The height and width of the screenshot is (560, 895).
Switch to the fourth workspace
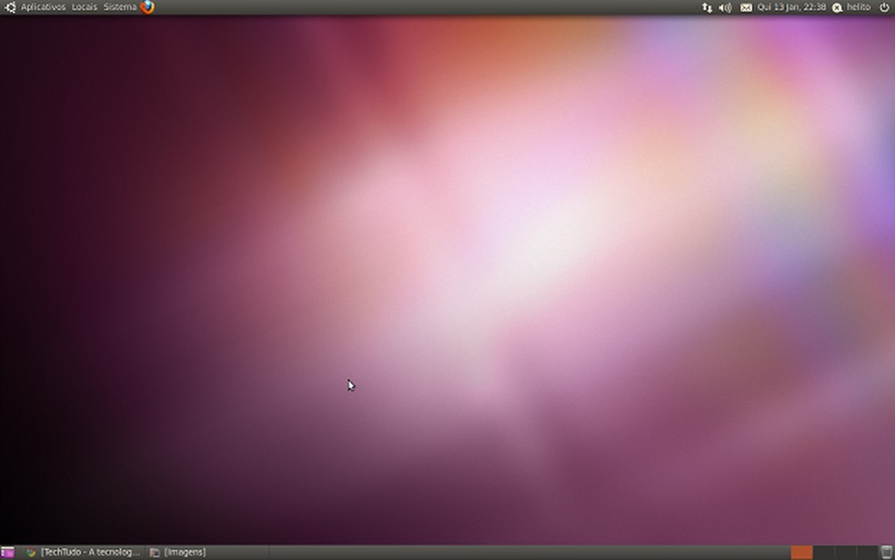pyautogui.click(x=867, y=552)
